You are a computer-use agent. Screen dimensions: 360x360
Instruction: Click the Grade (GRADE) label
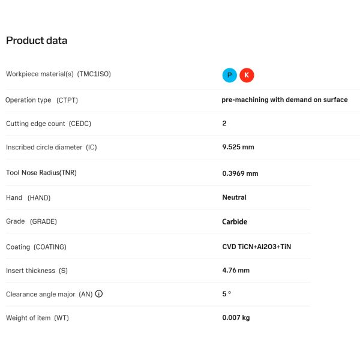click(31, 221)
